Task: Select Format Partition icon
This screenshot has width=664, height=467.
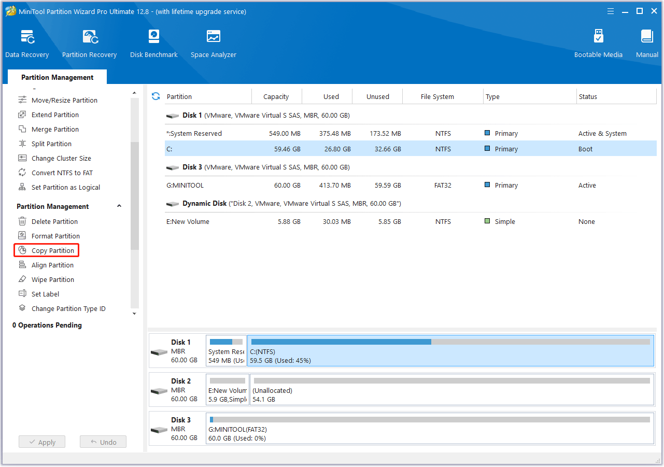Action: coord(22,236)
